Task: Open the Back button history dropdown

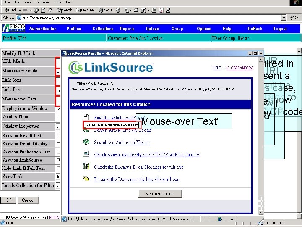Action: coord(20,10)
